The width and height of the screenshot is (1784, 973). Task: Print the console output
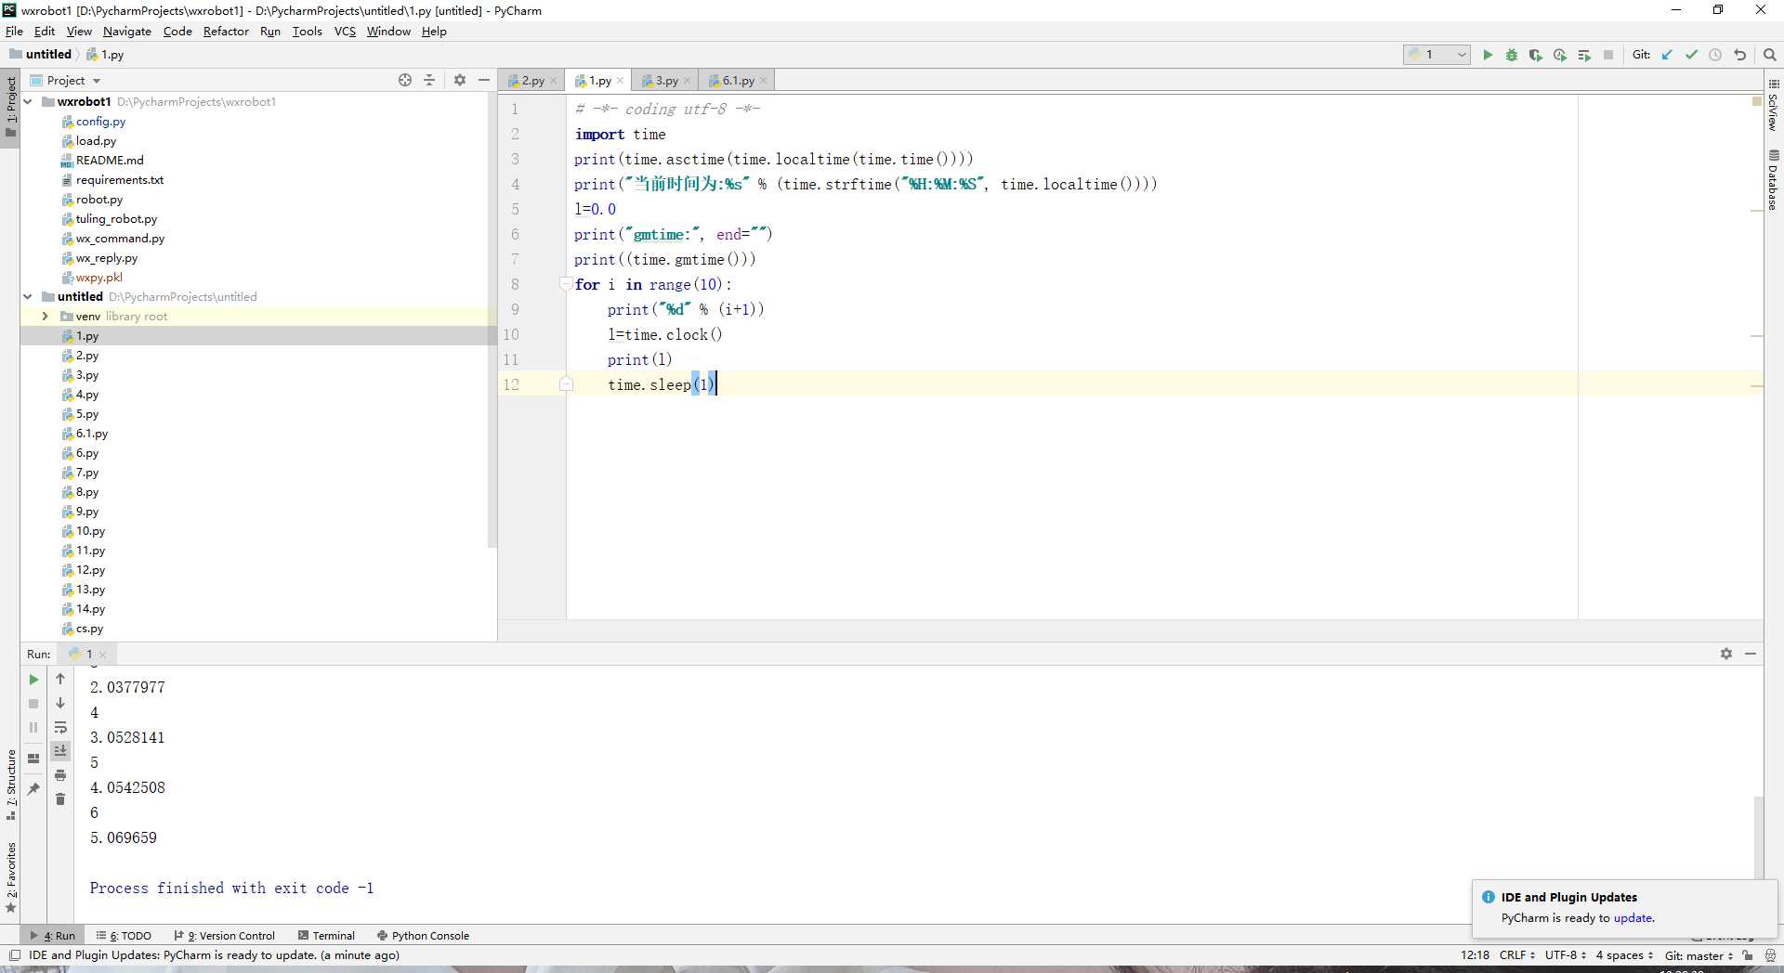click(60, 775)
